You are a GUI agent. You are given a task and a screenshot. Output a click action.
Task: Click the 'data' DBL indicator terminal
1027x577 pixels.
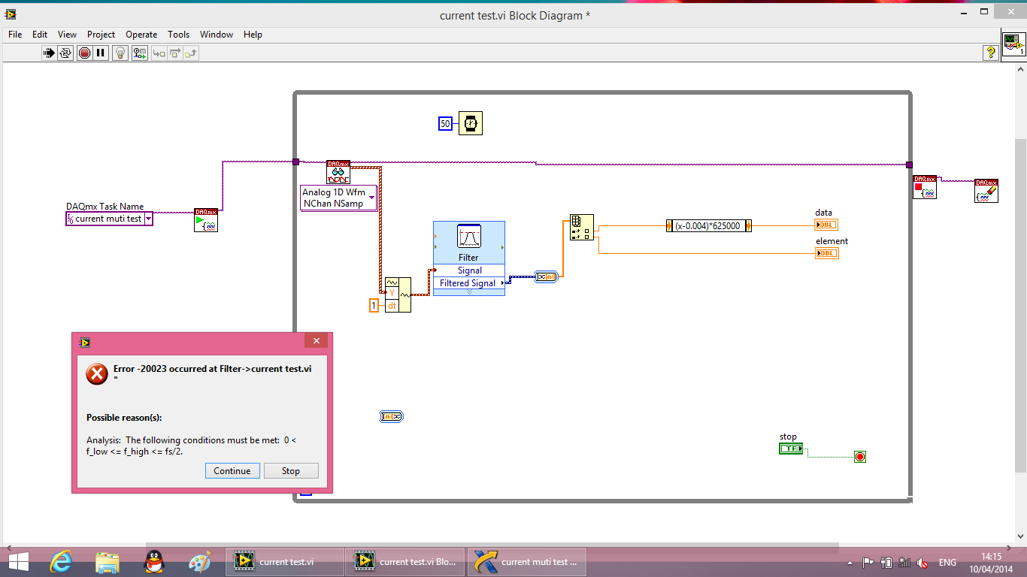click(826, 225)
